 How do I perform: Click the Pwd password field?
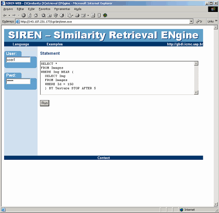point(18,81)
